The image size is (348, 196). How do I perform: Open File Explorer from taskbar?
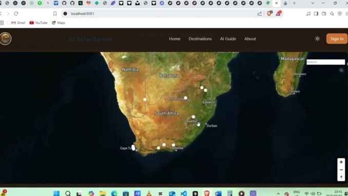pyautogui.click(x=103, y=193)
